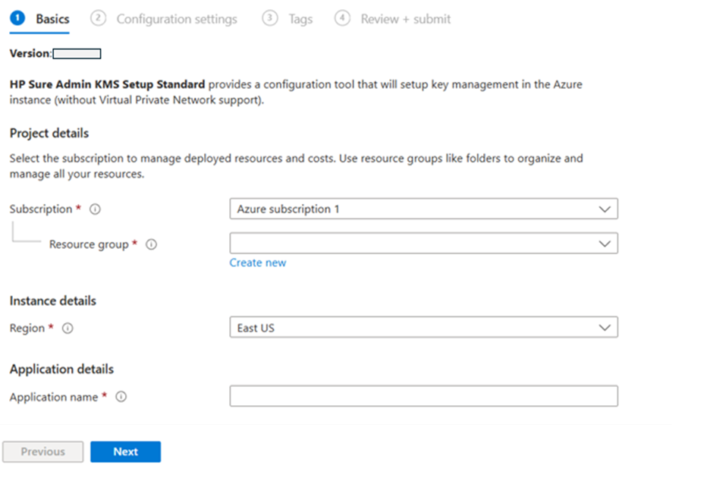Image resolution: width=713 pixels, height=478 pixels.
Task: Click the step 2 circle indicator
Action: click(x=99, y=18)
